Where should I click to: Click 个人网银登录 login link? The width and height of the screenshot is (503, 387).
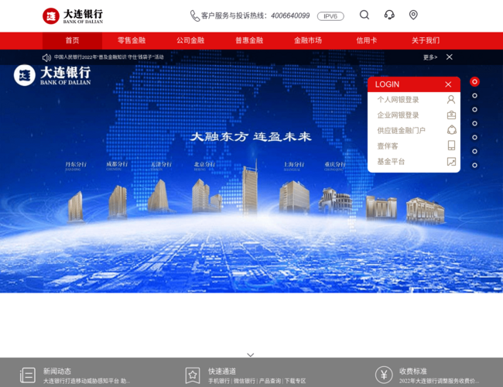(398, 100)
